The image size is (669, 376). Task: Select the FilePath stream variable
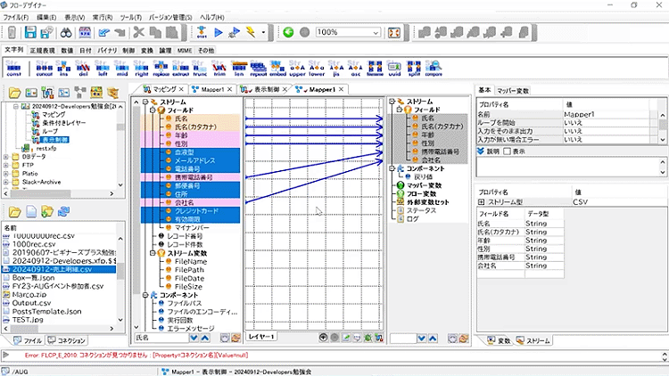(189, 270)
